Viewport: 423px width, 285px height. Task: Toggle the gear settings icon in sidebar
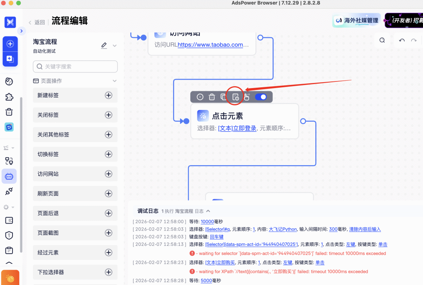click(8, 207)
